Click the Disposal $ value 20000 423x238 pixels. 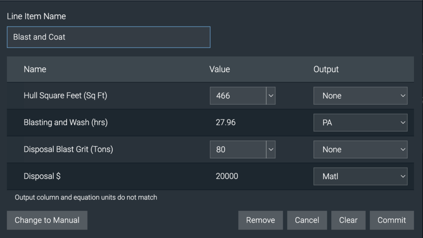click(227, 176)
